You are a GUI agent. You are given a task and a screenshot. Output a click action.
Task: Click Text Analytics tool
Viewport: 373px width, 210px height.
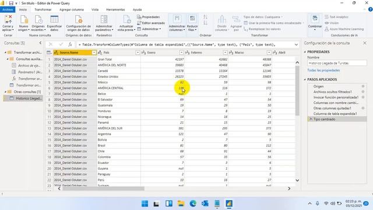[x=336, y=17]
